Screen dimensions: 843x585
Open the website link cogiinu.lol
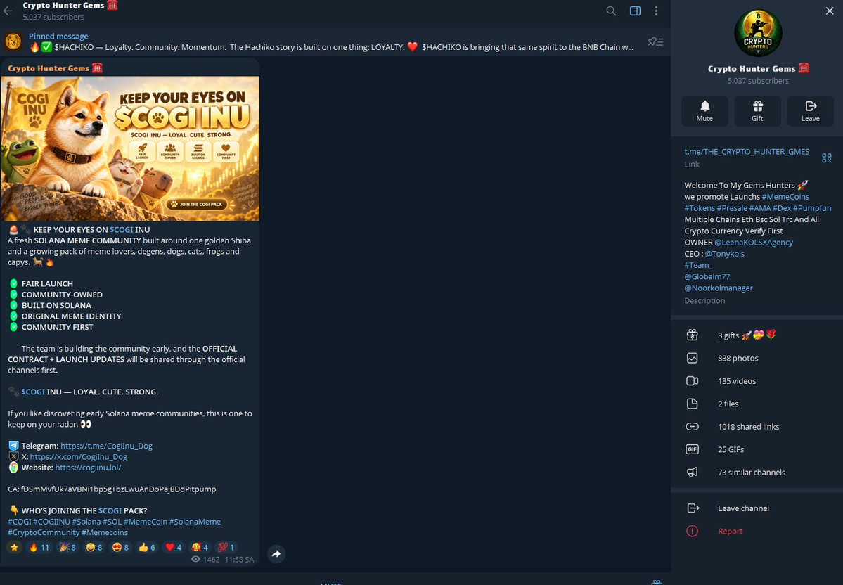[88, 468]
